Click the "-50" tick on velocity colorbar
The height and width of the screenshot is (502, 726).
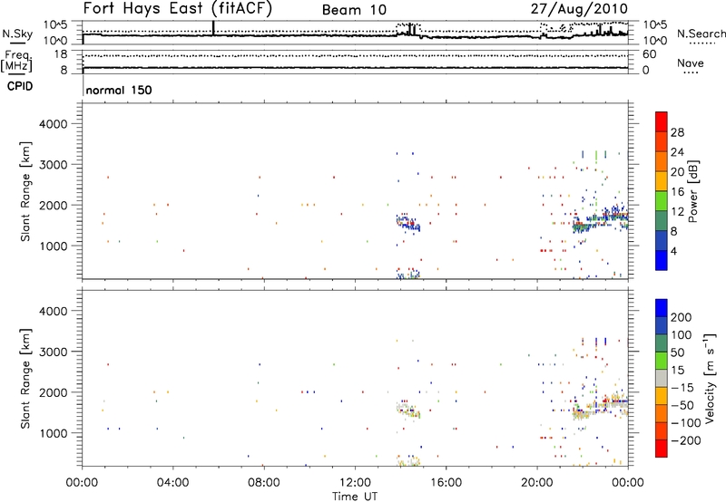pos(682,405)
